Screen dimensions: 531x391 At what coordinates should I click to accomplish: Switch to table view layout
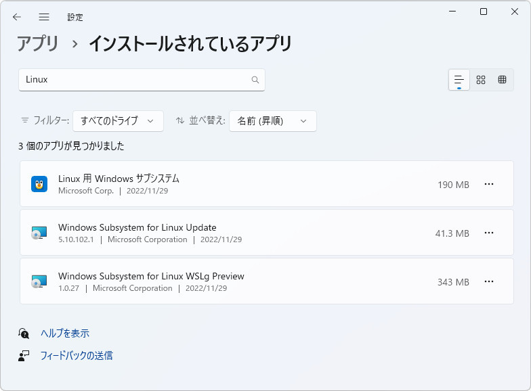(502, 80)
